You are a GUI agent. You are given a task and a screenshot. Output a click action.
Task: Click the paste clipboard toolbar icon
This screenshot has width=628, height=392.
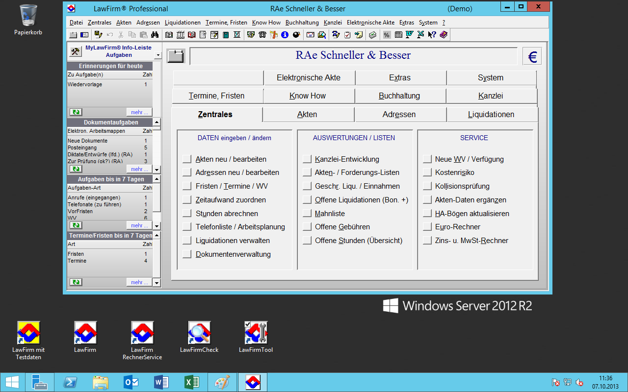[143, 35]
